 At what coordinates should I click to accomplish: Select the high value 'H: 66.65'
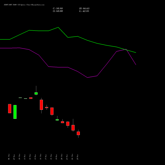pos(84,9)
